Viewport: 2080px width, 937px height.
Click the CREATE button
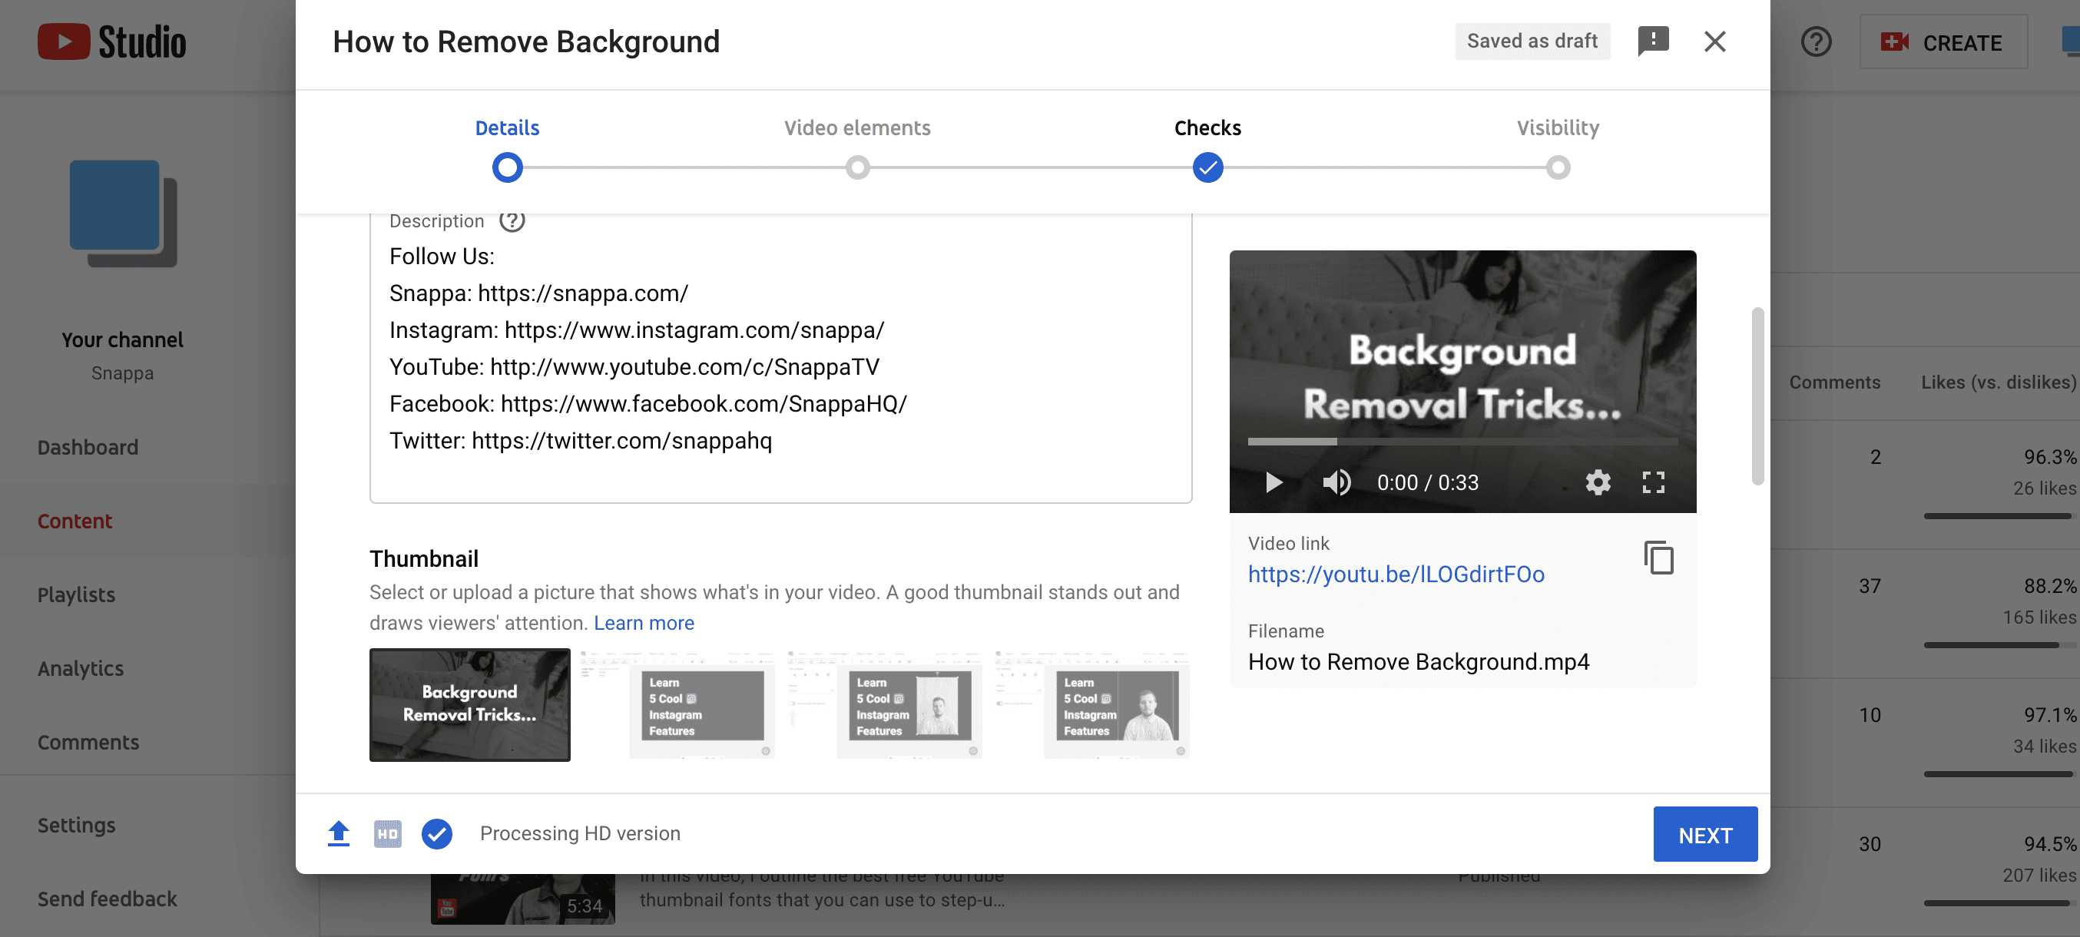tap(1943, 42)
